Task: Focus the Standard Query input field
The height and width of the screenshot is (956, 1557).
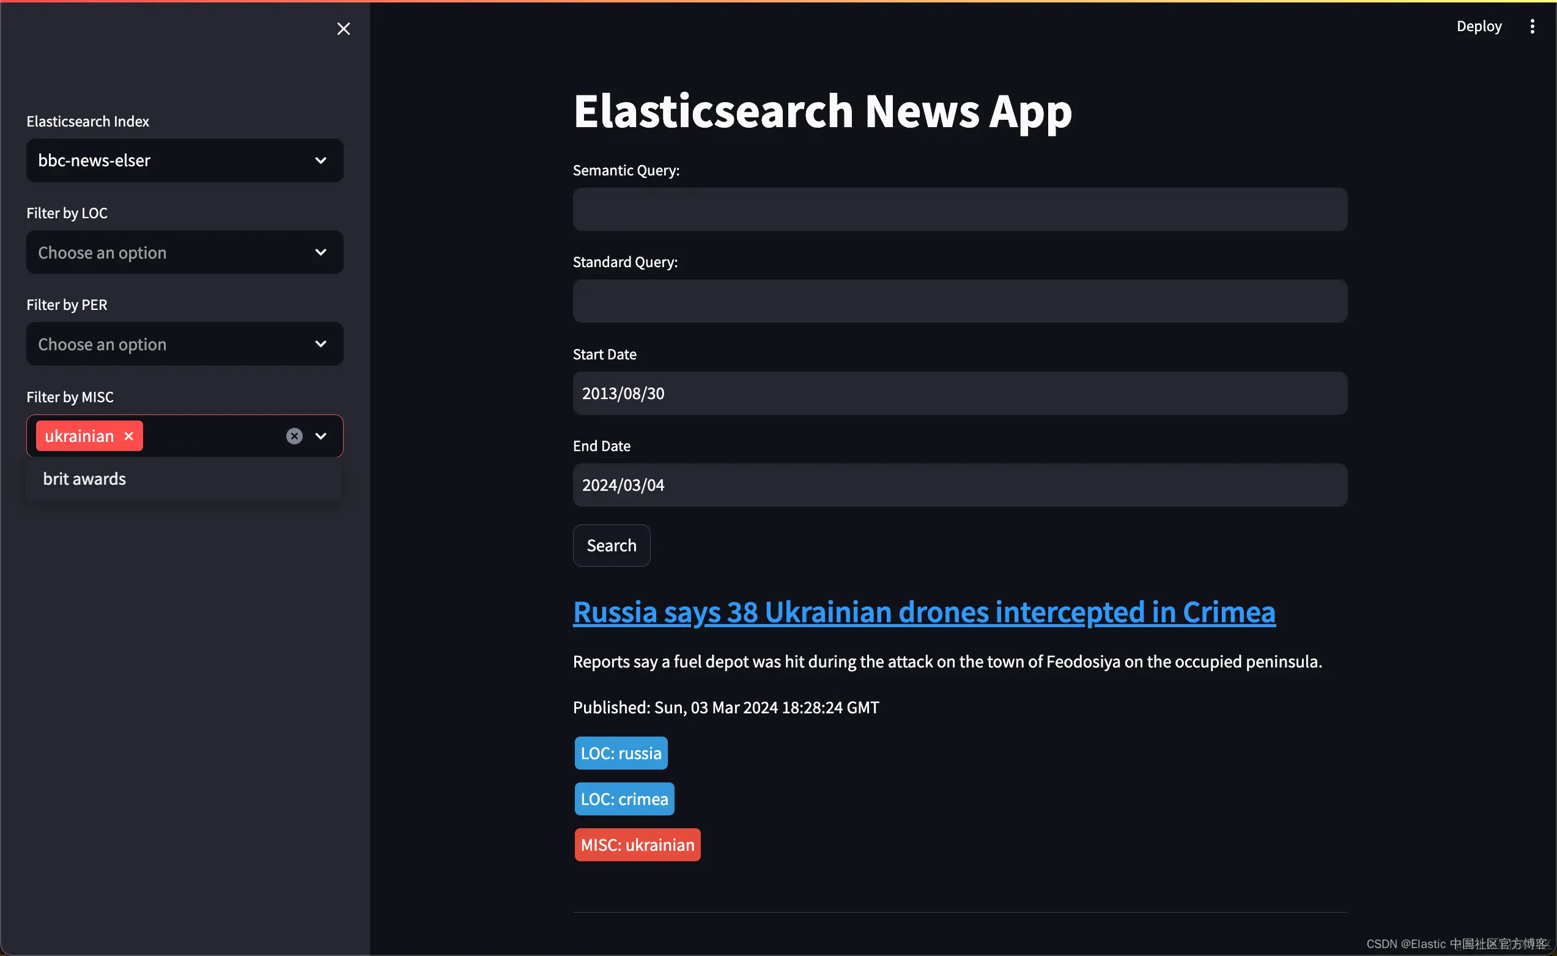Action: [x=960, y=301]
